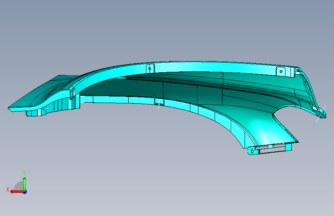Click the blue Z axis dot at triad origin
This screenshot has width=334, height=216.
click(x=25, y=192)
